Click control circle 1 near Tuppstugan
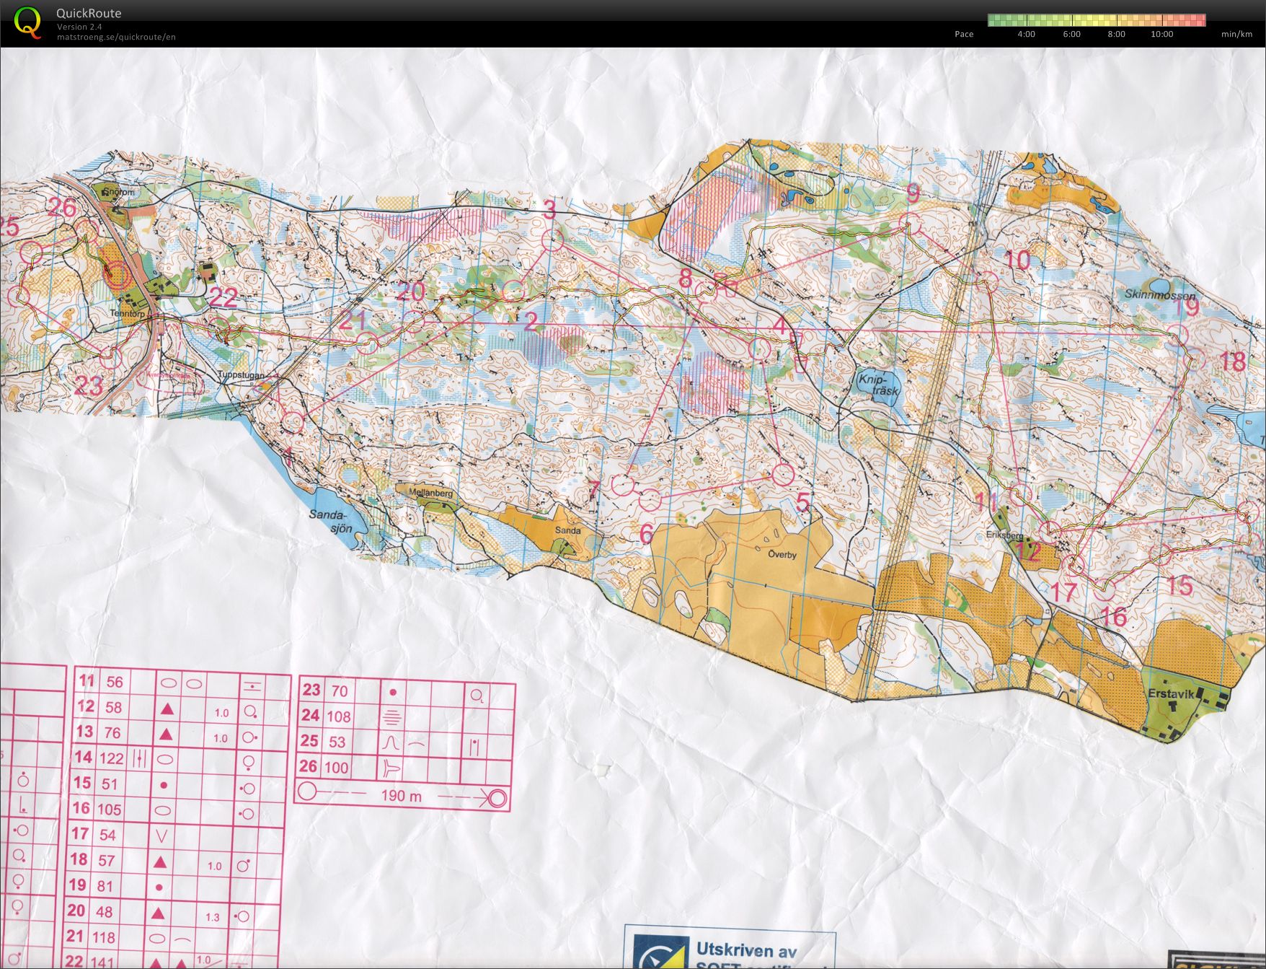 (x=292, y=421)
